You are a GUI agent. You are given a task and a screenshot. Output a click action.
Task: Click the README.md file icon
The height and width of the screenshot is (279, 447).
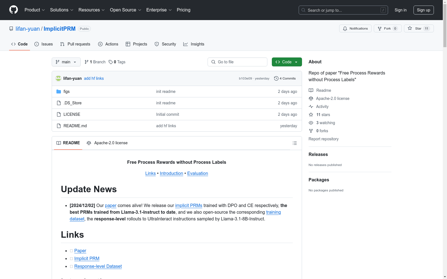59,126
